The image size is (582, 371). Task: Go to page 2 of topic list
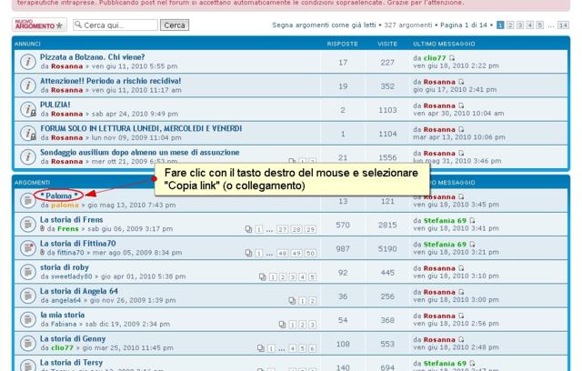[x=510, y=25]
